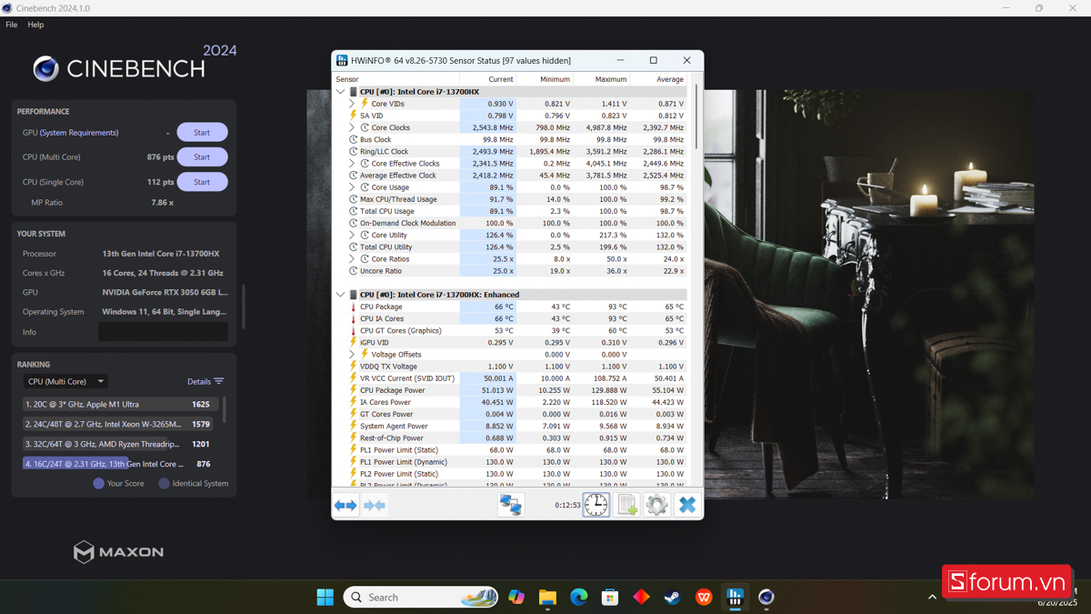
Task: Select the IA Cores Power row
Action: 510,402
